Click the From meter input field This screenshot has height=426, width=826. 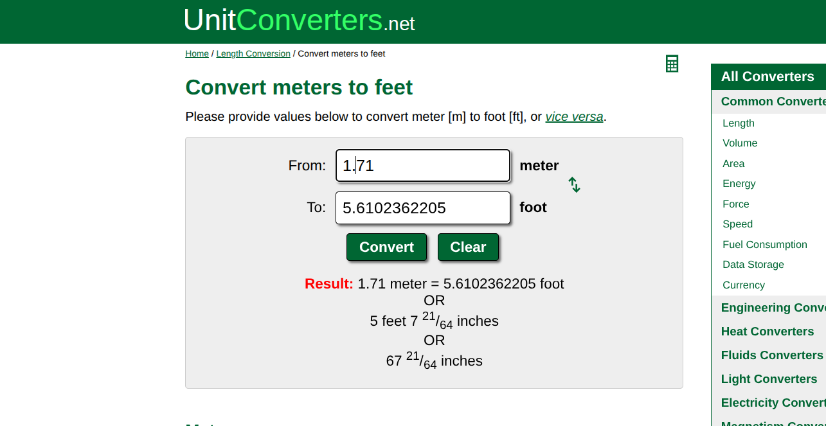point(422,166)
